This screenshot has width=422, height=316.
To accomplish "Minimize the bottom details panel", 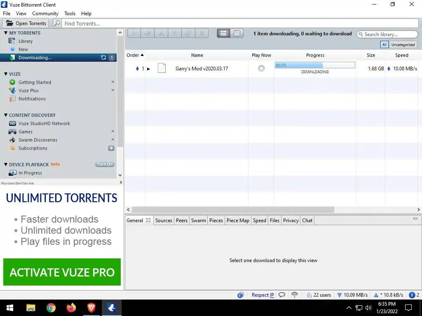I will coord(415,218).
